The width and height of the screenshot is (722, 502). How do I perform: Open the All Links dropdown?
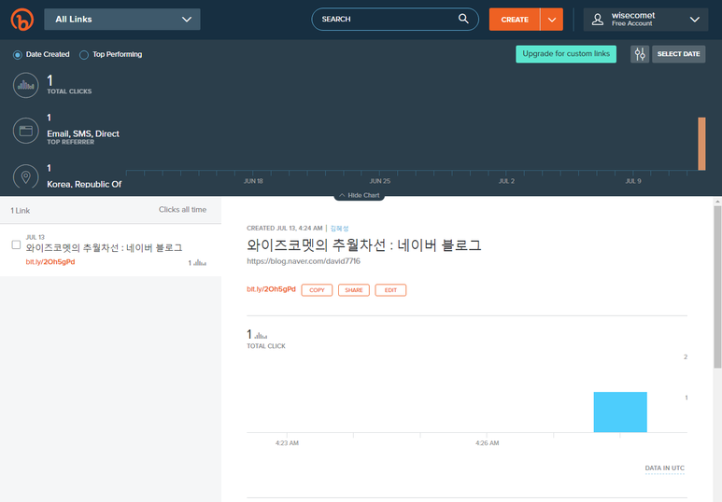[122, 20]
